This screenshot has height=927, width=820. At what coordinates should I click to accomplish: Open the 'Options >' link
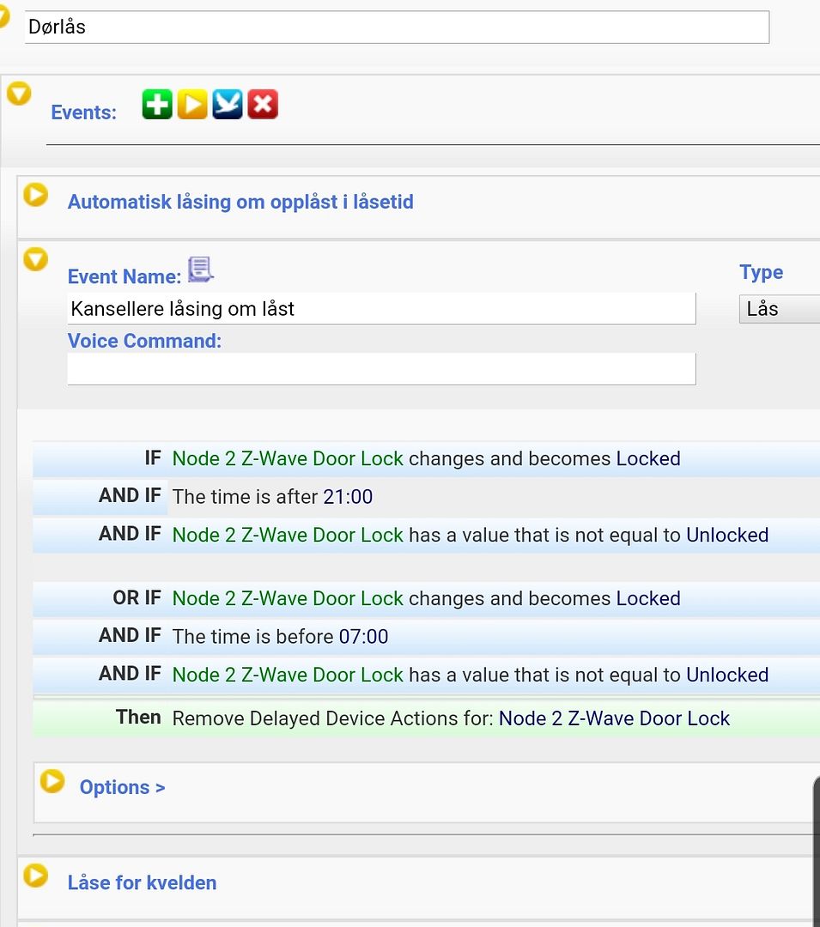click(122, 787)
